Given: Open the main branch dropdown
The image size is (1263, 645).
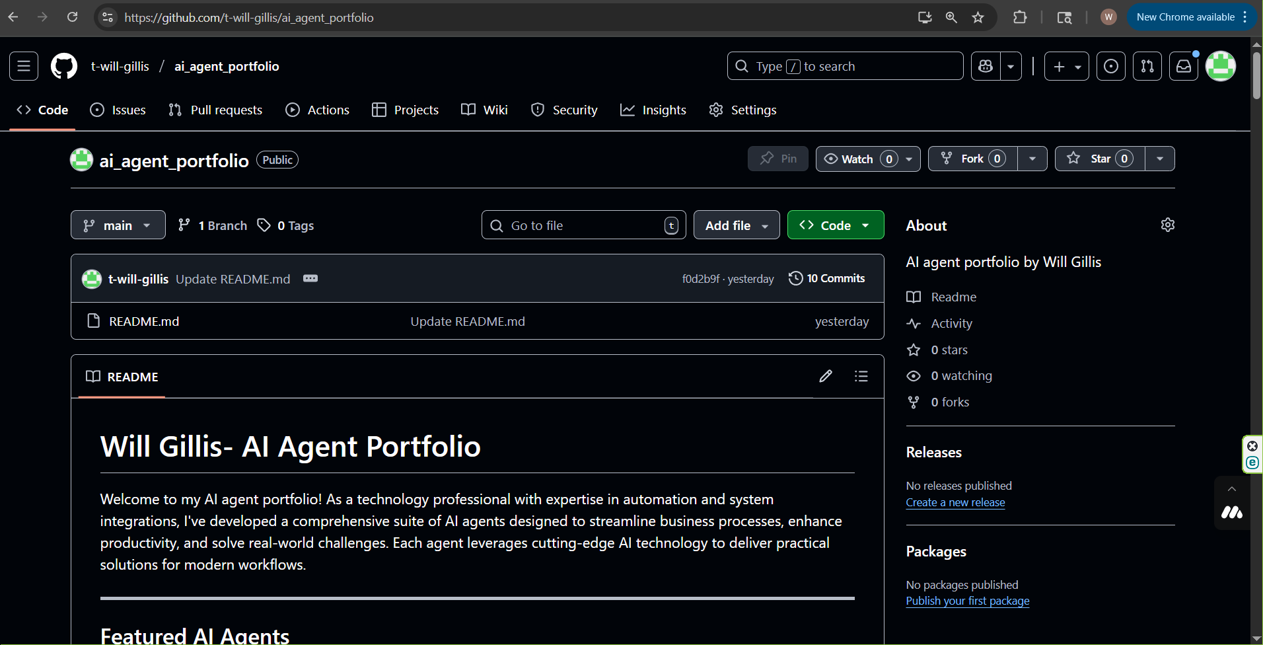Looking at the screenshot, I should pyautogui.click(x=118, y=225).
